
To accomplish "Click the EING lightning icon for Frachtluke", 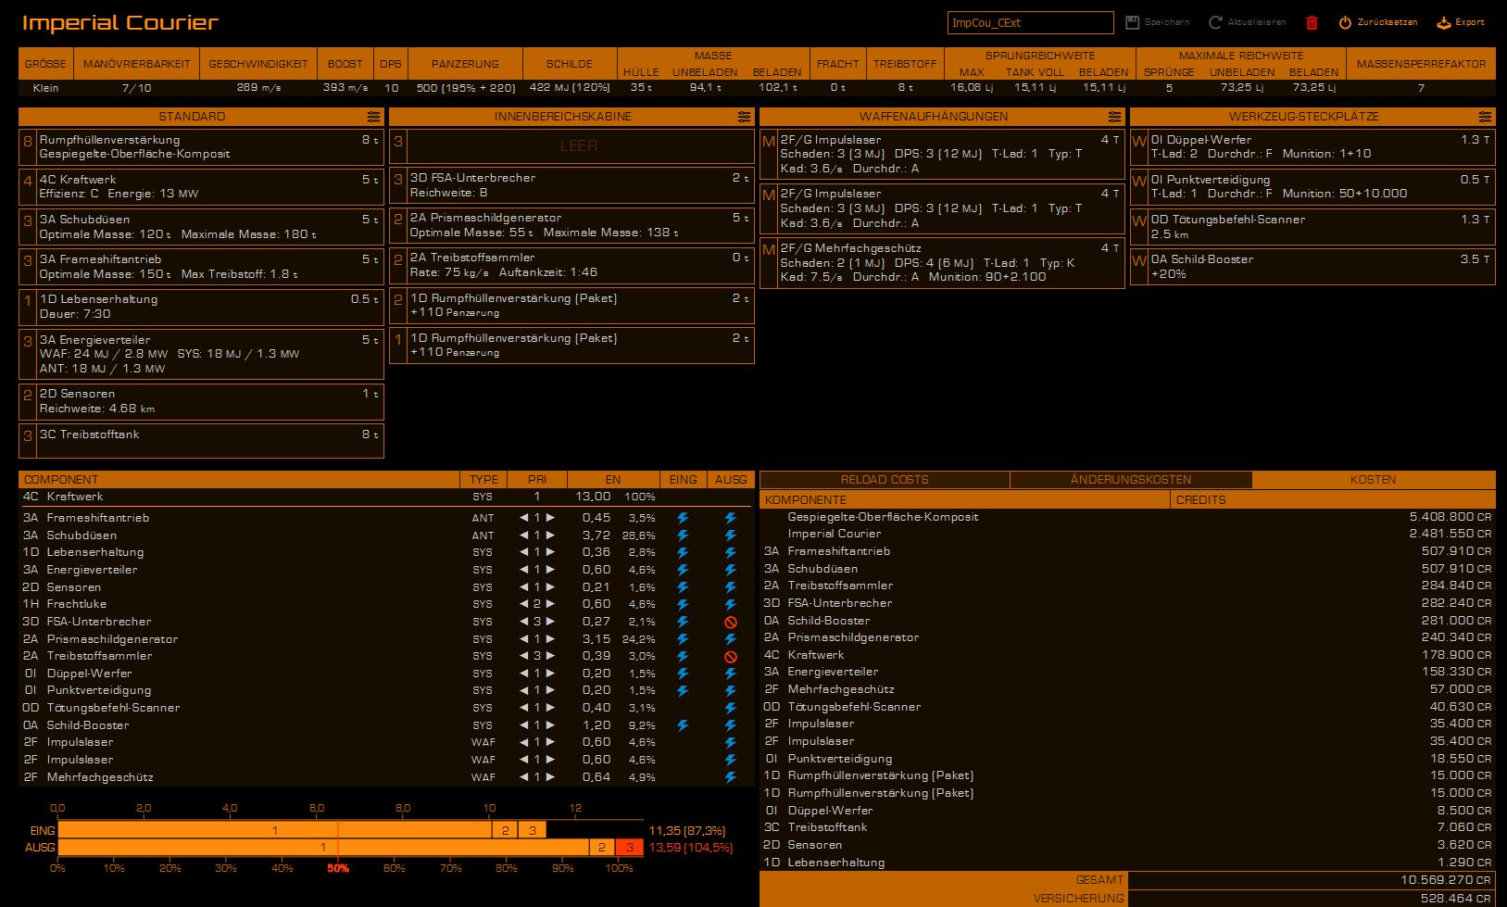I will pyautogui.click(x=683, y=604).
